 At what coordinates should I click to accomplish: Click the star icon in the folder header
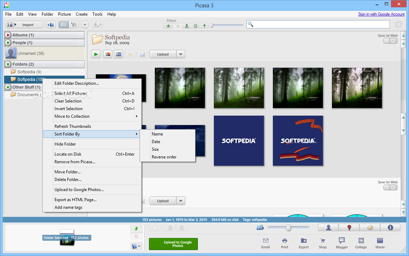tap(130, 54)
